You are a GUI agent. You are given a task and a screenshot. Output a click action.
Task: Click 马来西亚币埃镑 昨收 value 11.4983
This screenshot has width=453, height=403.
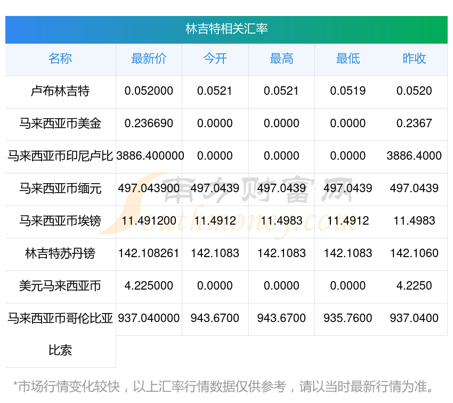tap(414, 221)
